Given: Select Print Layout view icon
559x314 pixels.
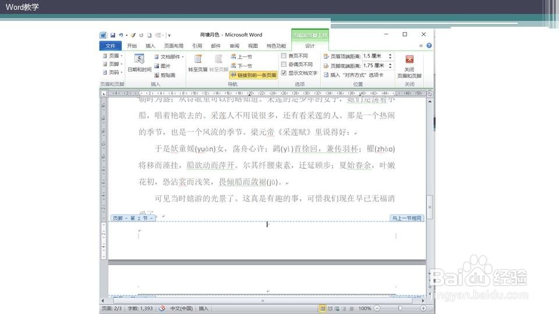Looking at the screenshot, I should click(323, 309).
